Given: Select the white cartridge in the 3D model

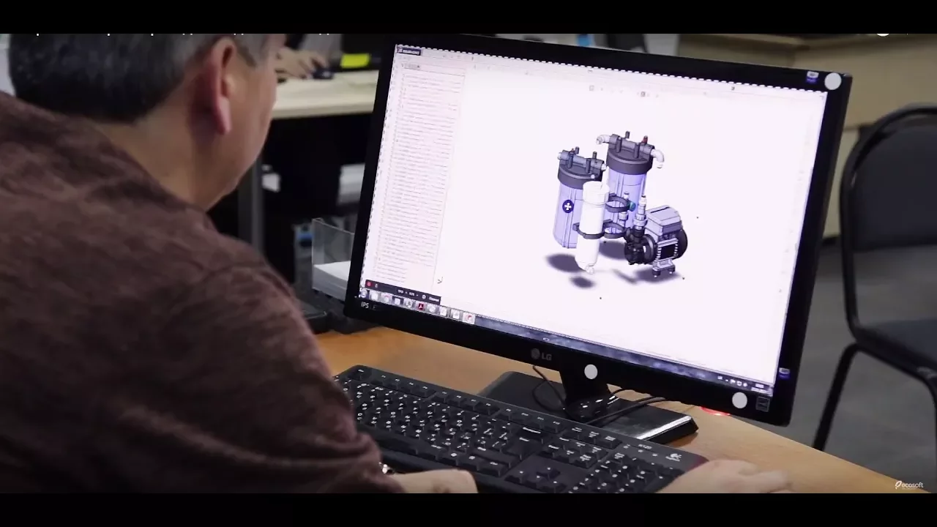Looking at the screenshot, I should pos(592,226).
